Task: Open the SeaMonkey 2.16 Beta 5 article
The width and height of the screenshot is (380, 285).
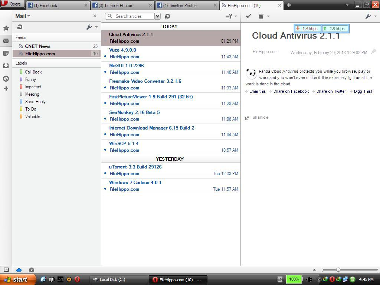Action: click(171, 116)
